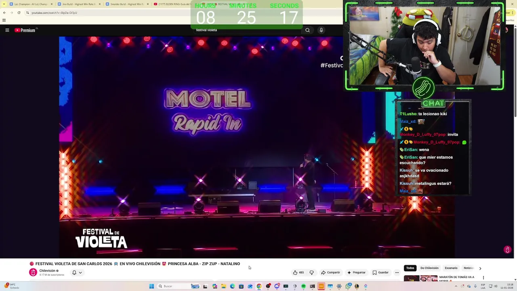Save the video with Guardar button
Screen dimensions: 517x291
pyautogui.click(x=380, y=272)
